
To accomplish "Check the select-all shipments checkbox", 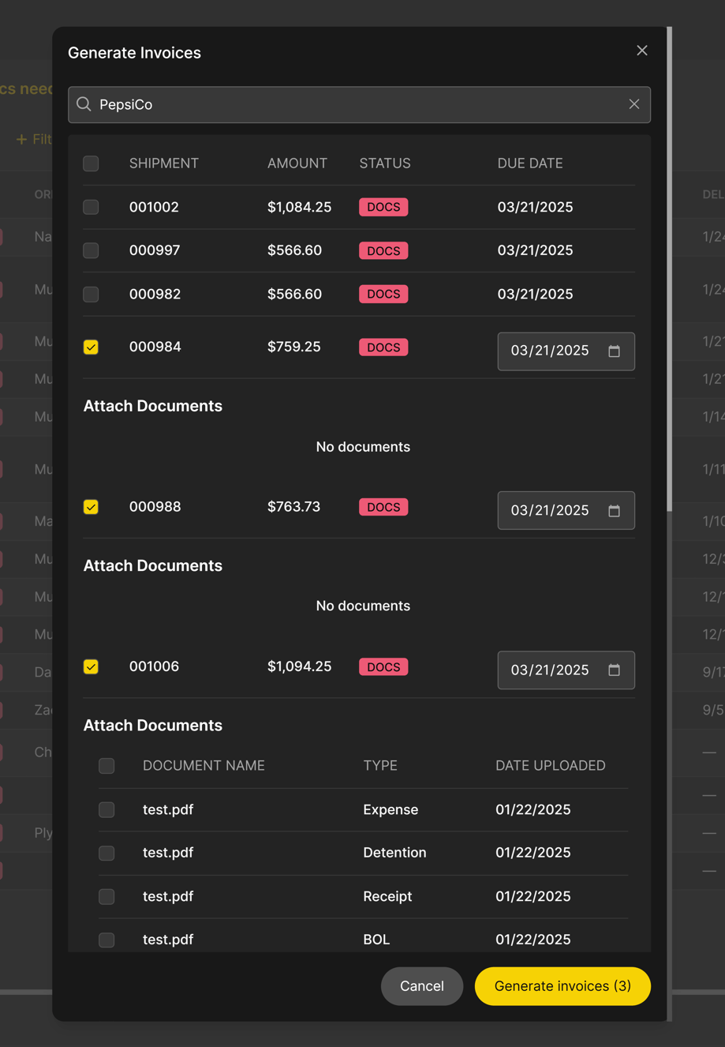I will coord(91,163).
